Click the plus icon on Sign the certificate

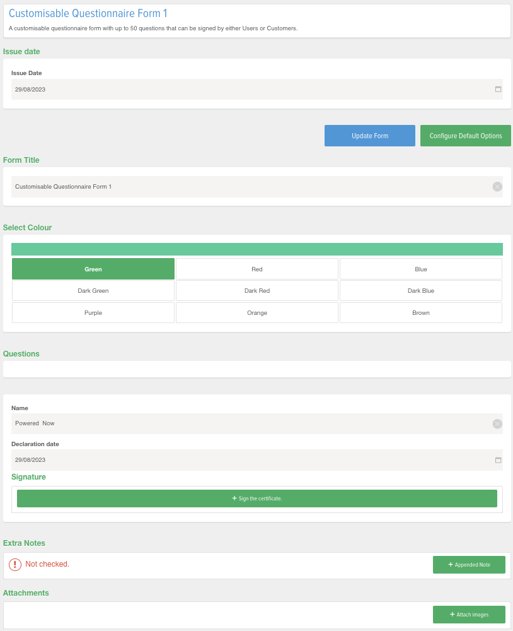(x=235, y=498)
